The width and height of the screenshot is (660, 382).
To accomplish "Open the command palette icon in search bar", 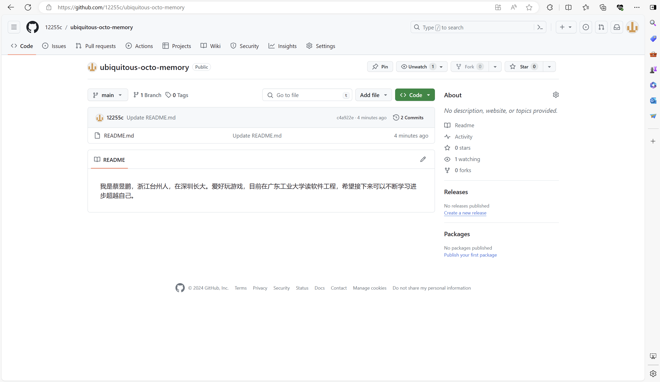I will coord(540,27).
